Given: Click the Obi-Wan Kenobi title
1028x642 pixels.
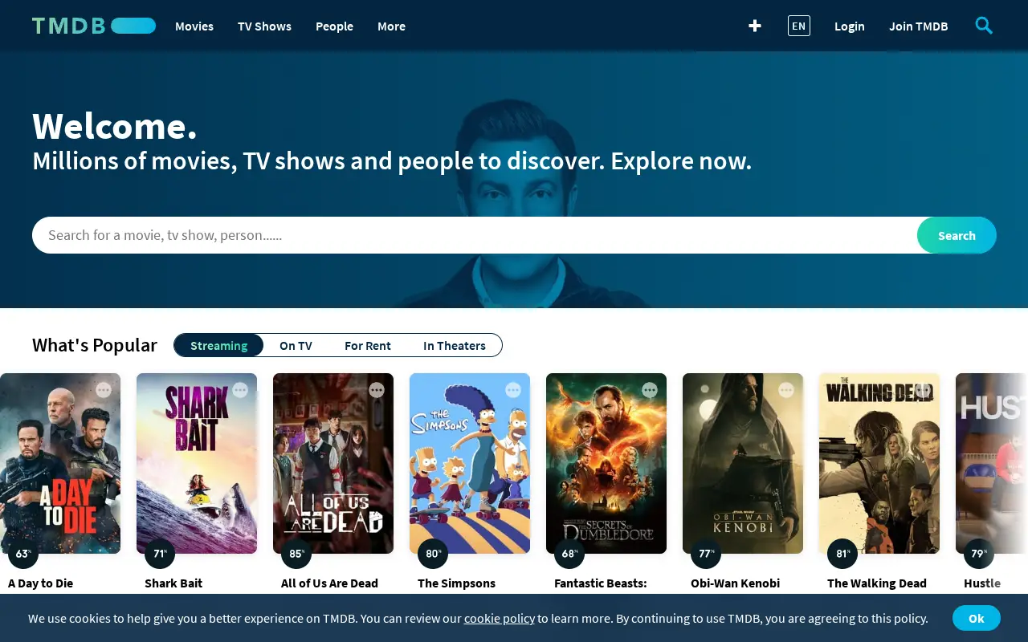Looking at the screenshot, I should click(735, 583).
